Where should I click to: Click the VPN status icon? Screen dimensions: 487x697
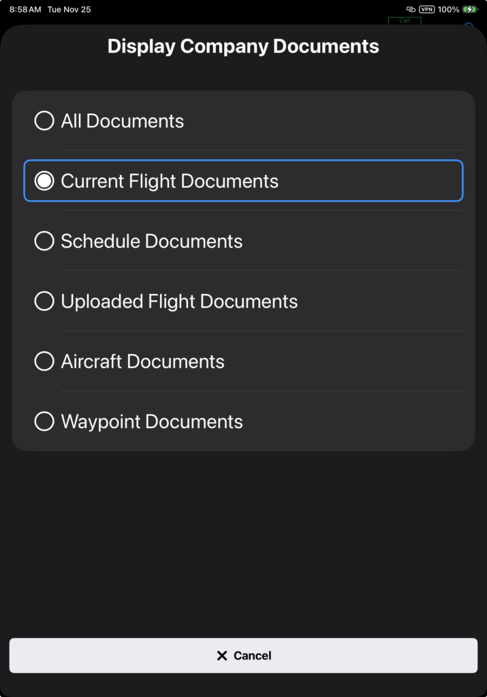tap(427, 10)
